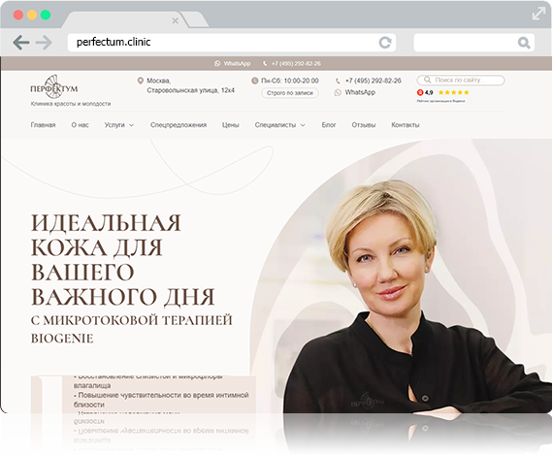The height and width of the screenshot is (456, 553).
Task: Click phone handset icon in top bar
Action: (x=265, y=63)
